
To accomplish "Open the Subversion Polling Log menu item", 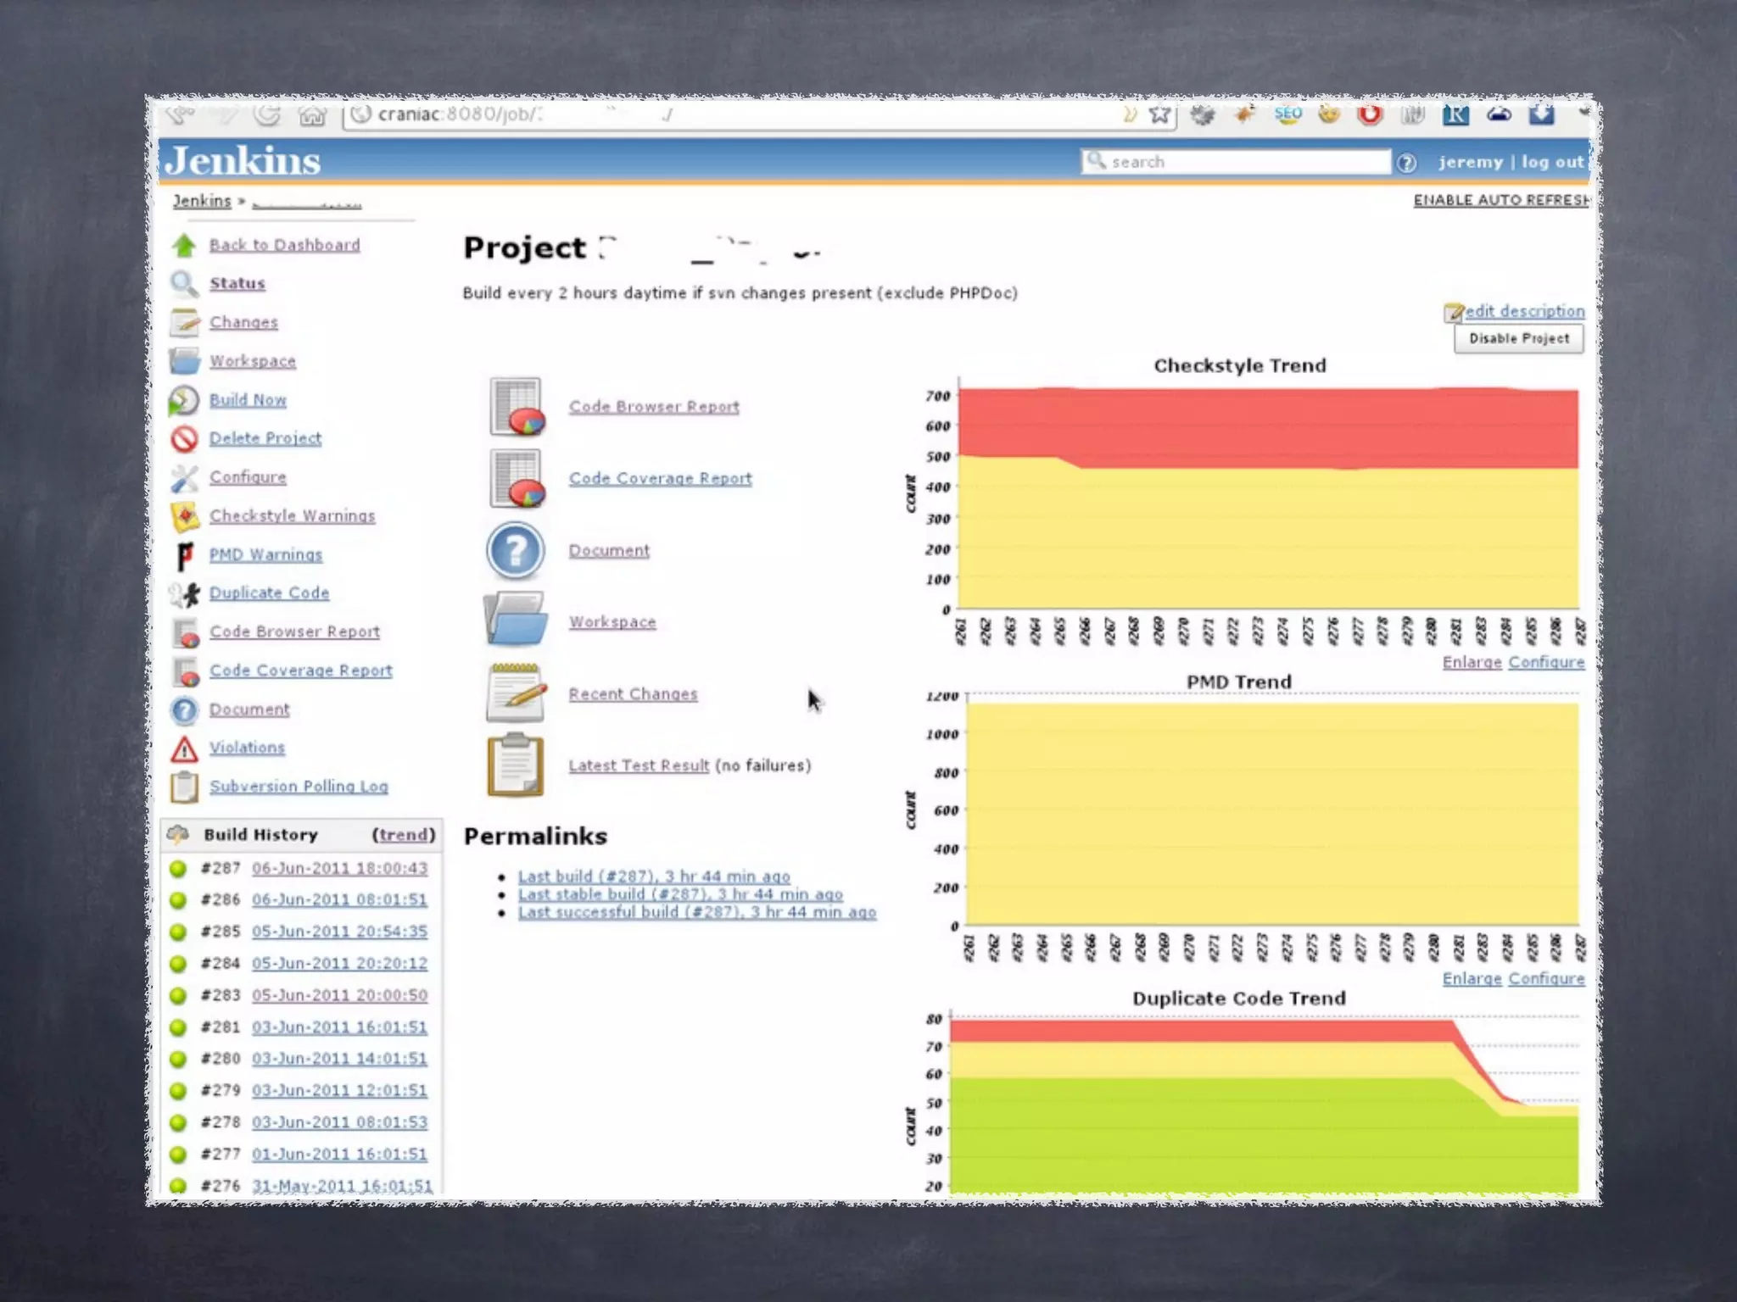I will [x=299, y=787].
